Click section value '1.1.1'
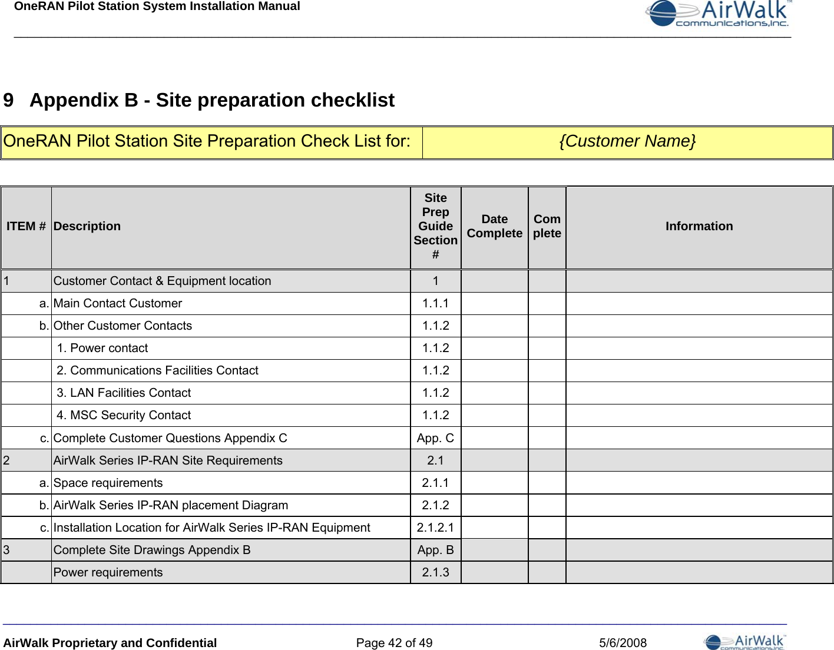Image resolution: width=834 pixels, height=650 pixels. click(436, 303)
